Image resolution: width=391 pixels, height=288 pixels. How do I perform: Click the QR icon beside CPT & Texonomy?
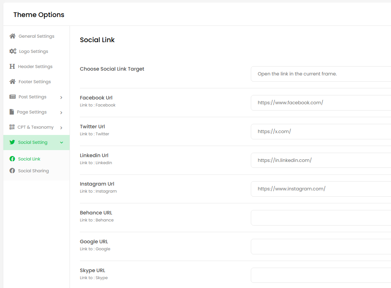[12, 127]
